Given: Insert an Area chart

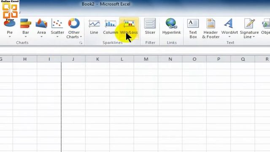Looking at the screenshot, I should [x=41, y=28].
